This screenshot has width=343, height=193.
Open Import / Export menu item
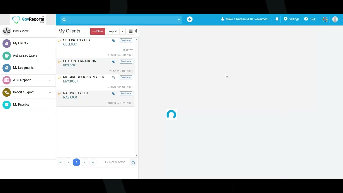coord(28,92)
